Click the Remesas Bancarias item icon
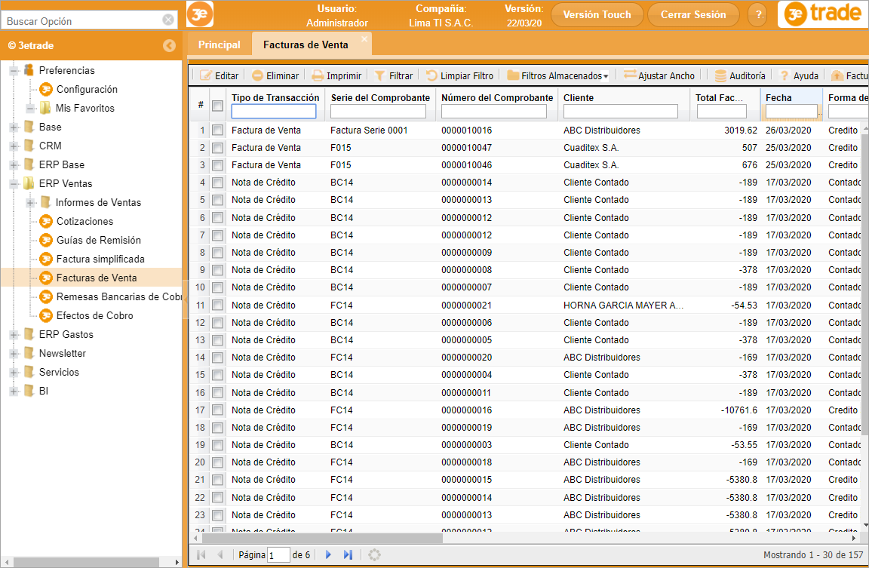 pos(46,296)
